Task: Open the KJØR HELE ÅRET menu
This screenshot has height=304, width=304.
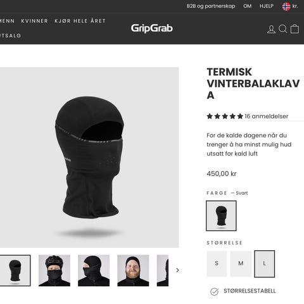Action: [x=80, y=21]
